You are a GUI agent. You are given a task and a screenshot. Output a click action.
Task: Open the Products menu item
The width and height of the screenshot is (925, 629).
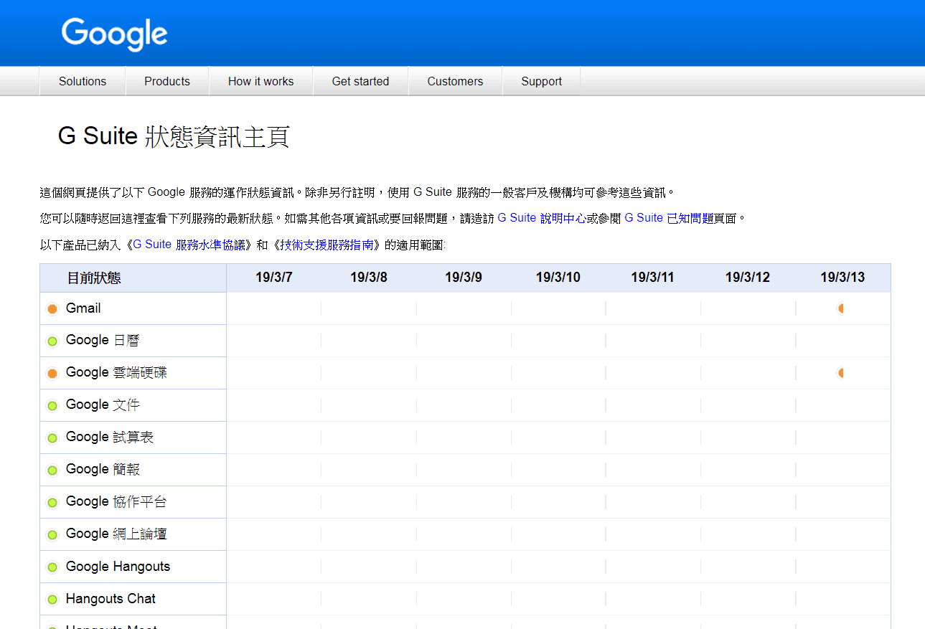point(167,81)
